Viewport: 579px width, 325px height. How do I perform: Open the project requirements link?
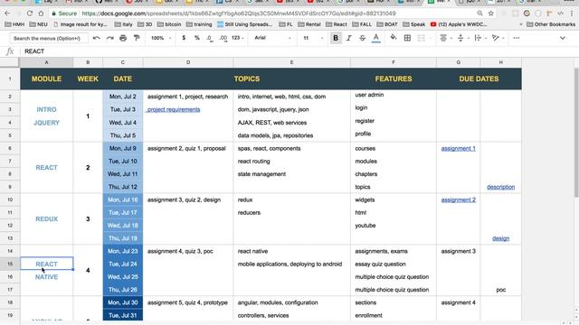click(173, 109)
